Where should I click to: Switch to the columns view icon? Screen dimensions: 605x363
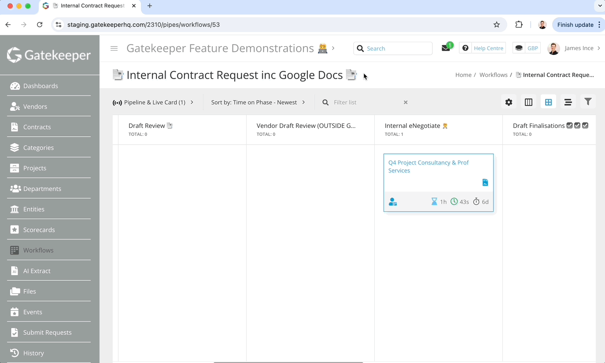coord(528,102)
